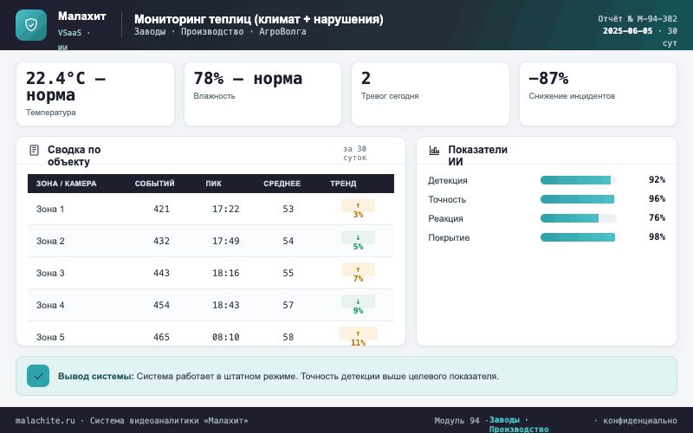Click the humidity card 78% — норма
693x433 pixels.
(262, 94)
